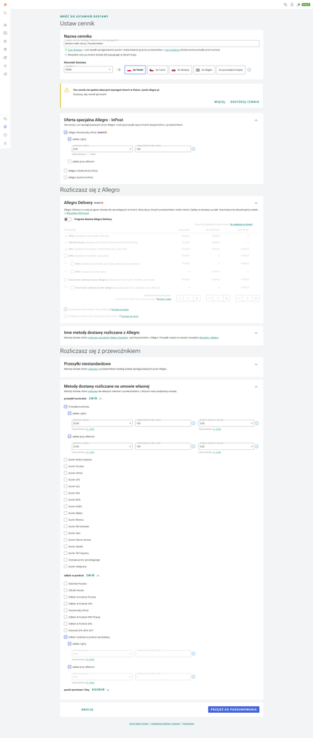
Task: Click info icon next to delivery countries
Action: point(249,69)
